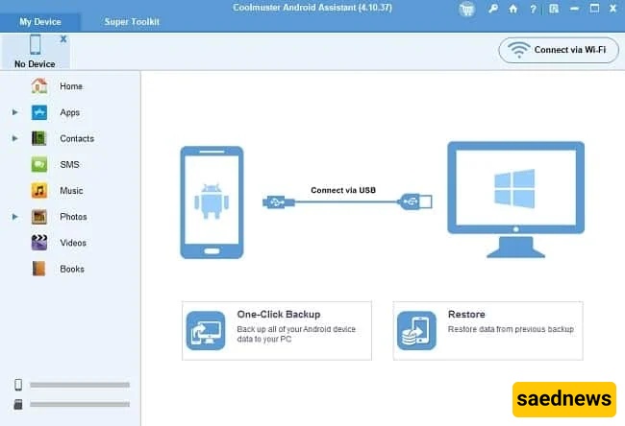The width and height of the screenshot is (625, 426).
Task: Click the SD card icon at bottom left
Action: tap(18, 405)
